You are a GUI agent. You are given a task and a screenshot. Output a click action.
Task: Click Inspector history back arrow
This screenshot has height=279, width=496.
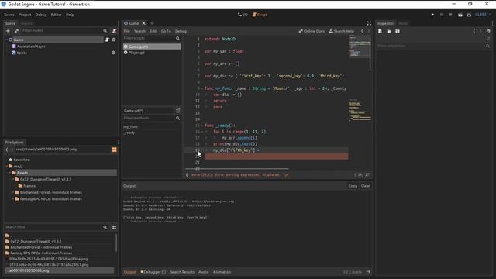click(474, 31)
